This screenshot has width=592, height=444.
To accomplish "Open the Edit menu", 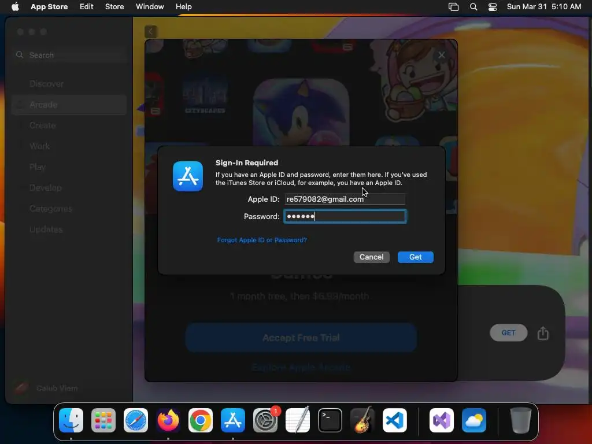I will [x=87, y=7].
